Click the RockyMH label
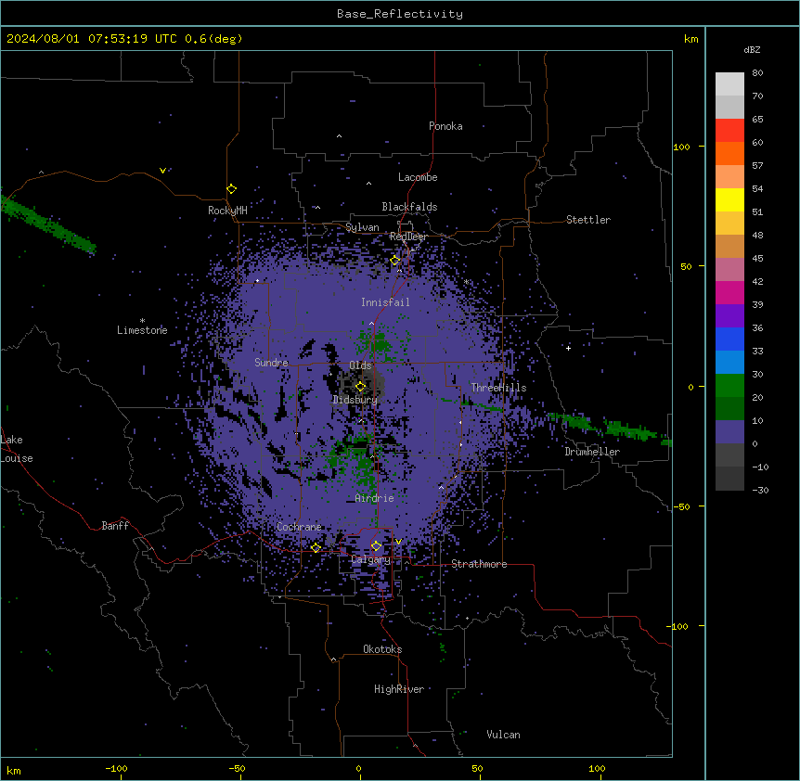Image resolution: width=800 pixels, height=781 pixels. tap(227, 211)
